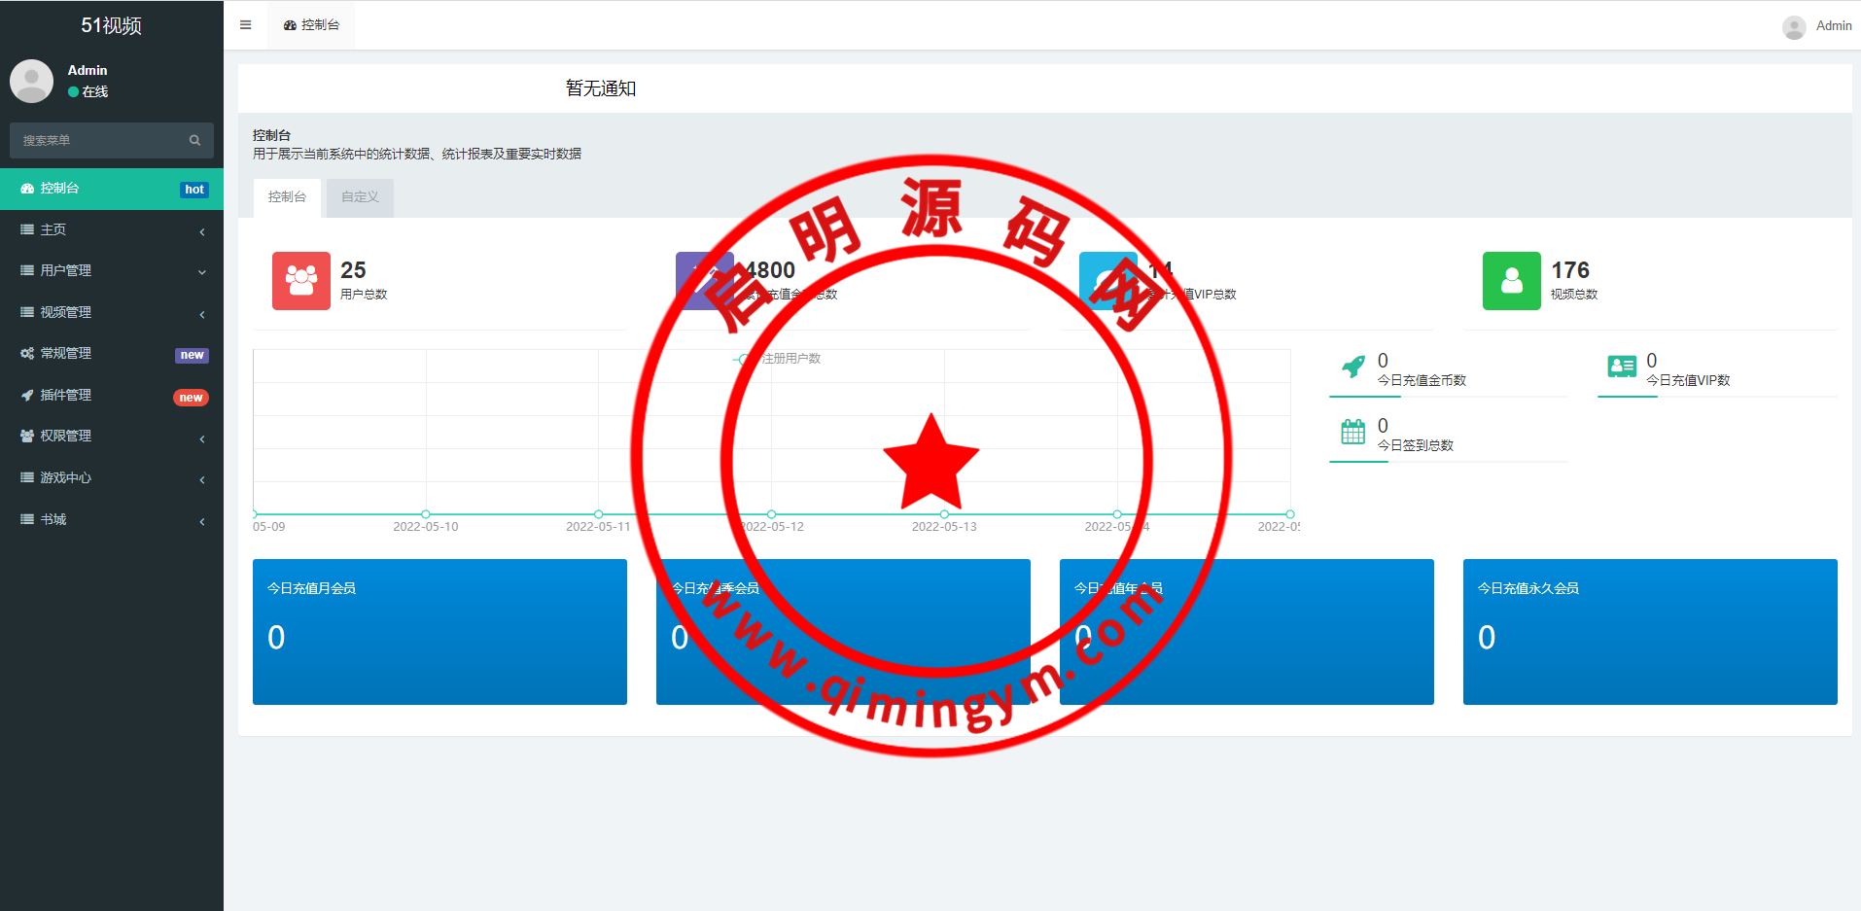Open 常规管理 in the sidebar

click(x=112, y=354)
